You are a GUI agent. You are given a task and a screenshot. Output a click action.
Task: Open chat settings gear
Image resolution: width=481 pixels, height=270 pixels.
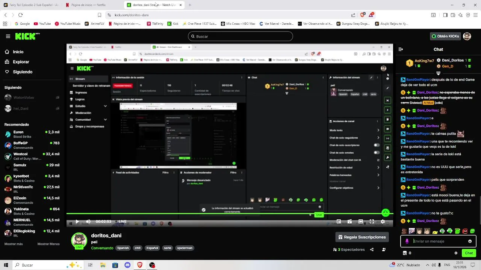coord(456,253)
